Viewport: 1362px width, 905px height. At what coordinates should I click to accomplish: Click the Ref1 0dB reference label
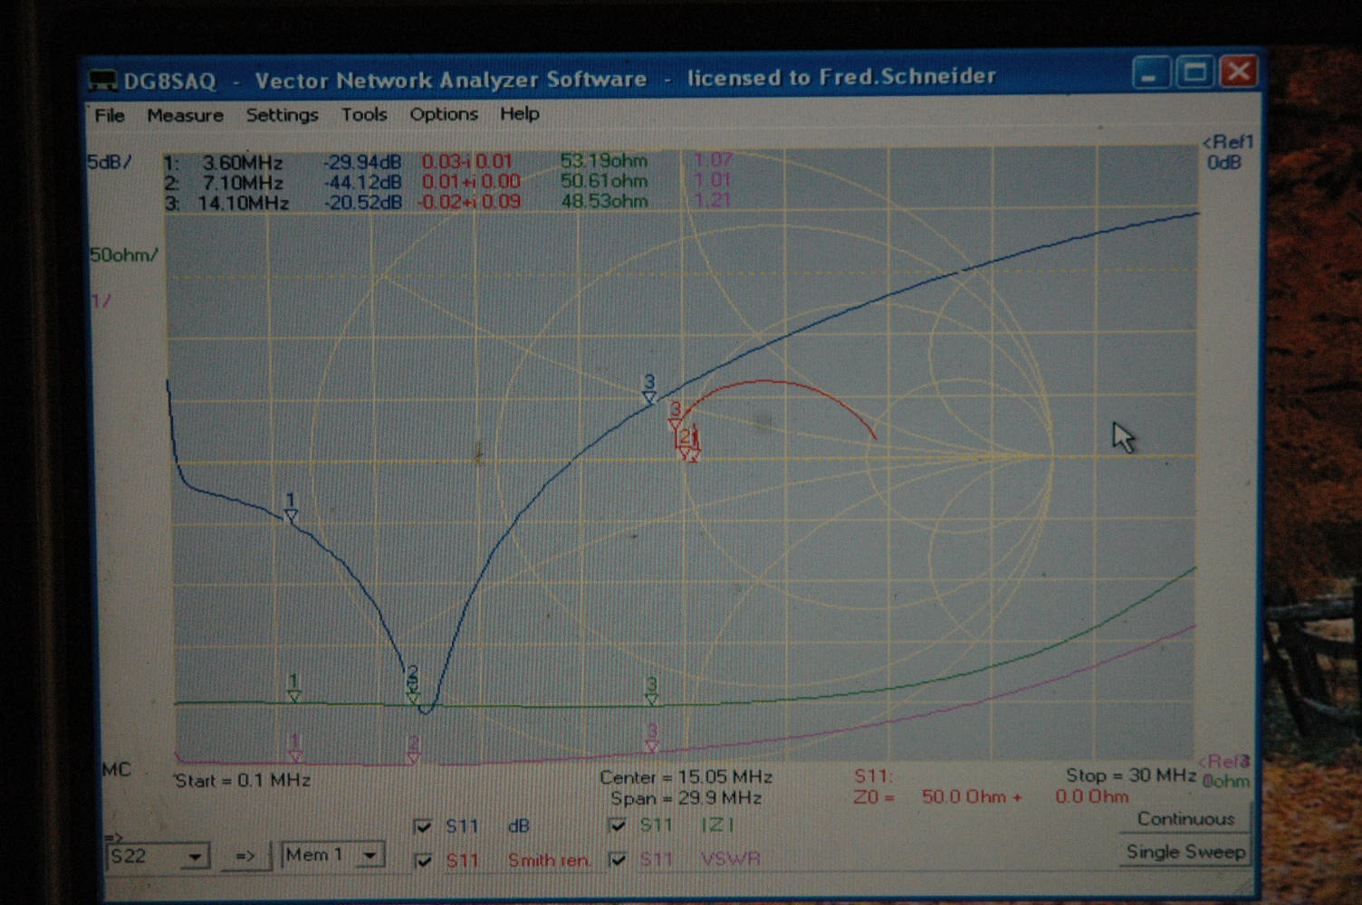click(x=1228, y=152)
